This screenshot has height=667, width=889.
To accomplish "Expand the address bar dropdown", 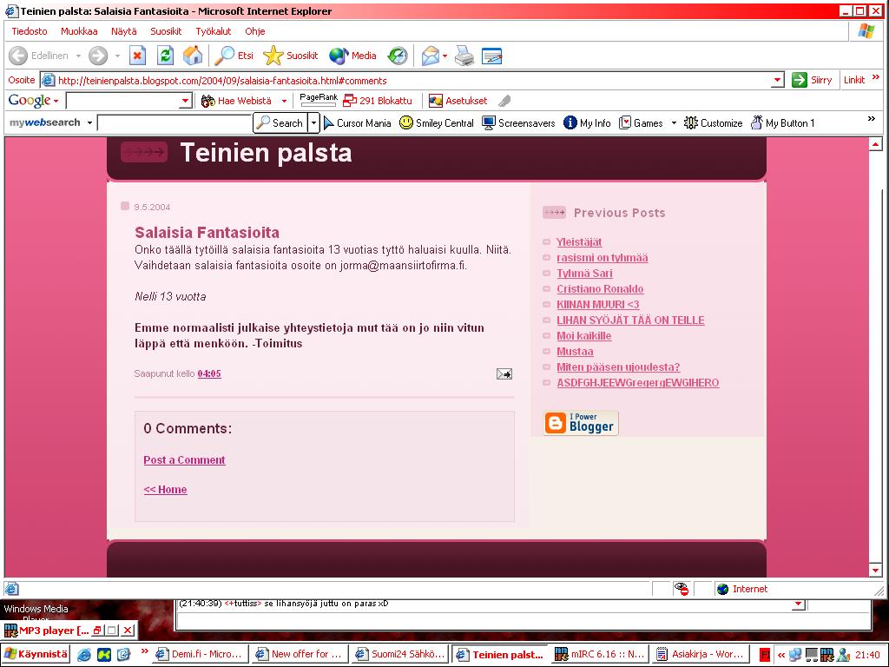I will [x=777, y=80].
